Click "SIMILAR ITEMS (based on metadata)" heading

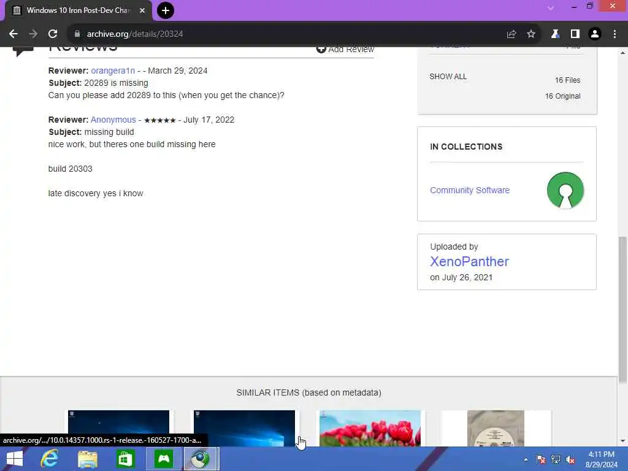coord(309,392)
